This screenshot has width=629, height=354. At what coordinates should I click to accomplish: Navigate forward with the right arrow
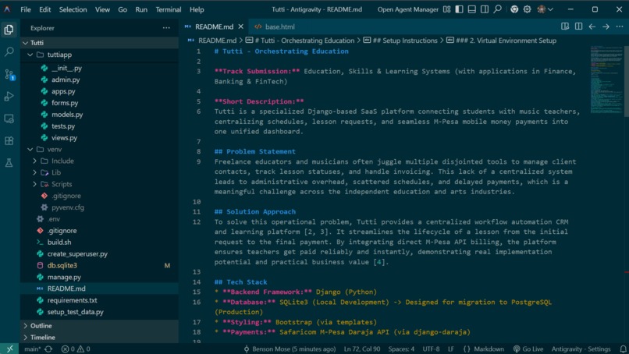click(x=606, y=27)
